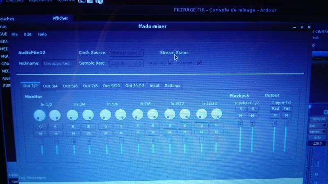
Task: Open the Input tab
Action: pyautogui.click(x=155, y=86)
